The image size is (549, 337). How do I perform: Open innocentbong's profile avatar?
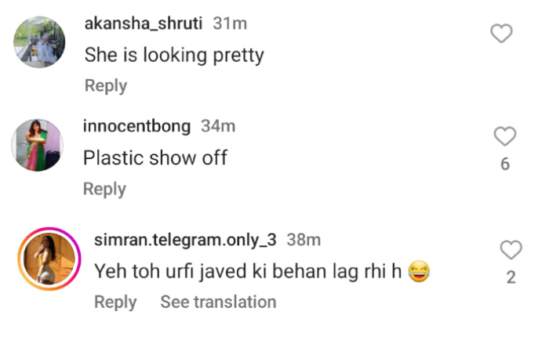tap(38, 145)
